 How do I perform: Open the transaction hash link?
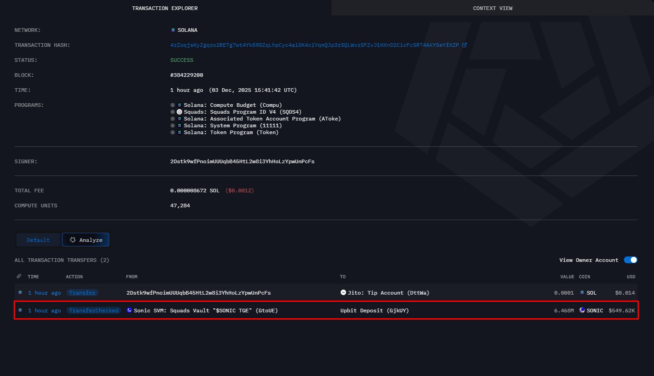315,45
